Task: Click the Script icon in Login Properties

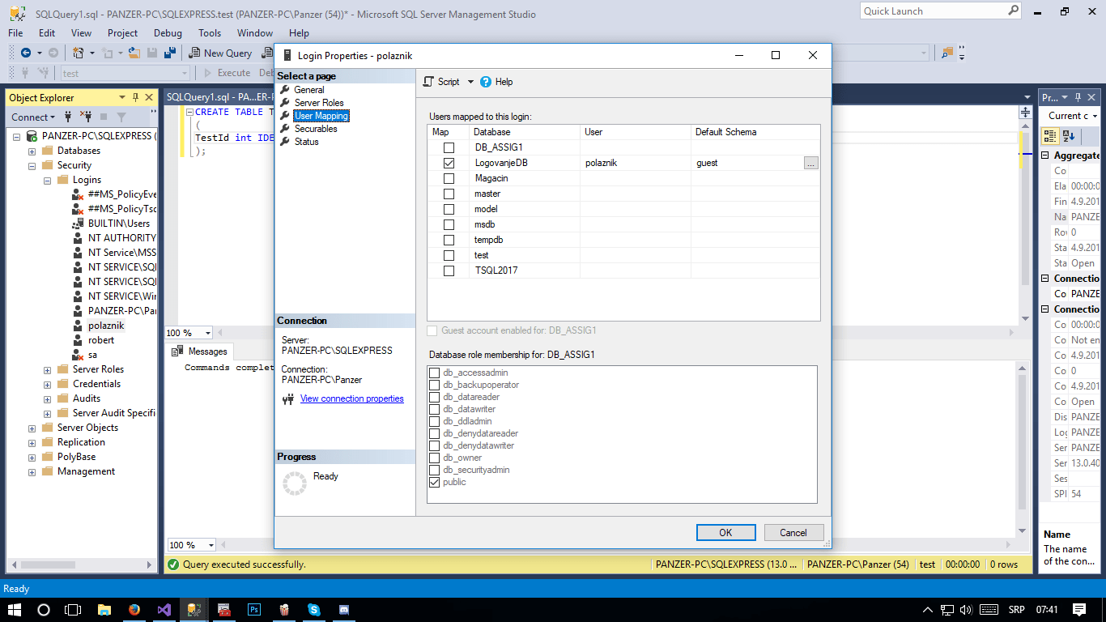Action: point(429,82)
